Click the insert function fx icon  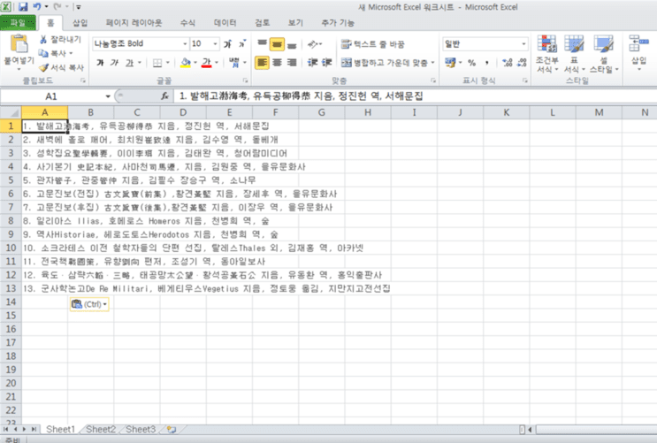pyautogui.click(x=165, y=96)
